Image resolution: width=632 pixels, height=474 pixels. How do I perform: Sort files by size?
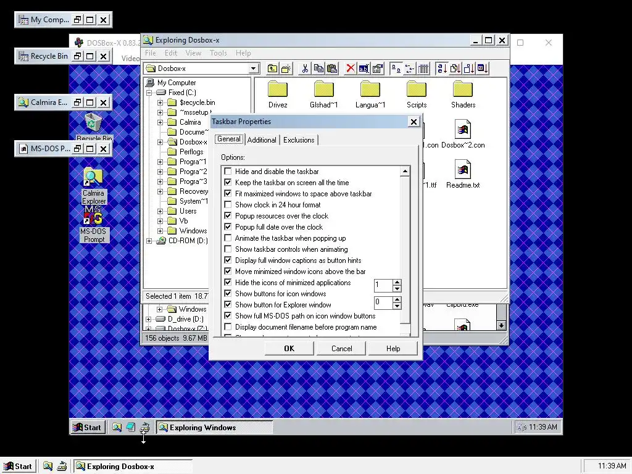[468, 69]
